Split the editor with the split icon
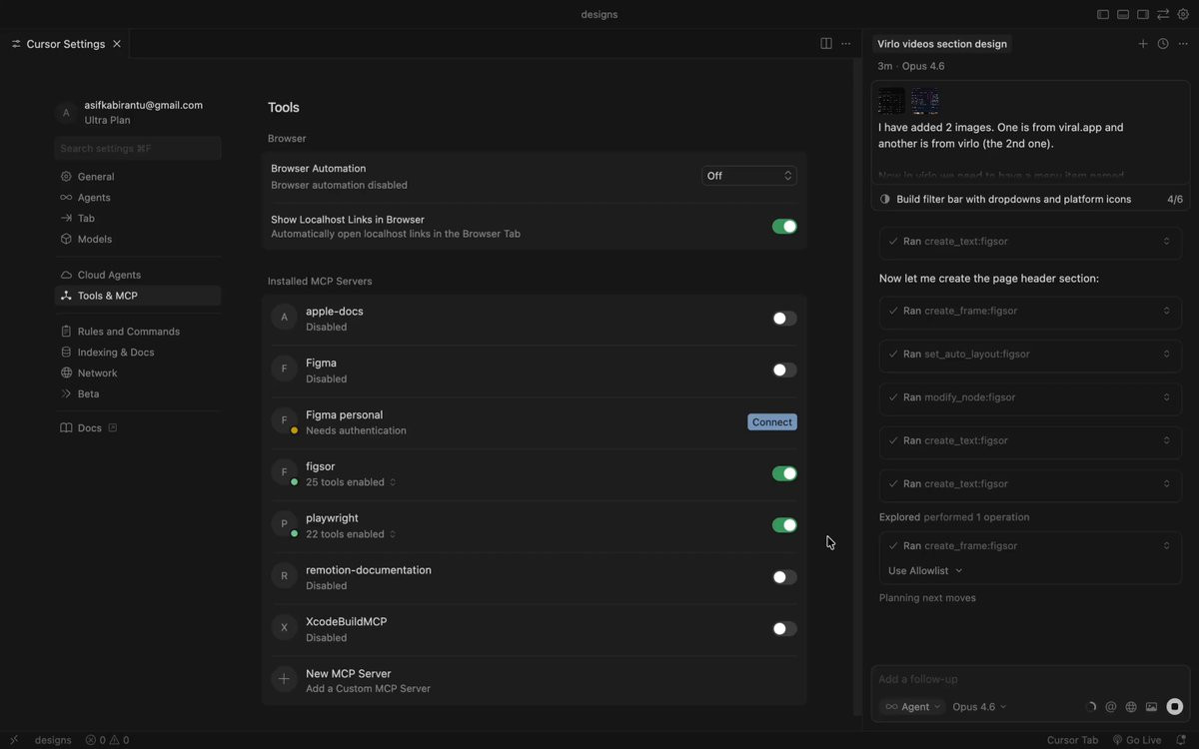Image resolution: width=1199 pixels, height=749 pixels. pyautogui.click(x=826, y=44)
